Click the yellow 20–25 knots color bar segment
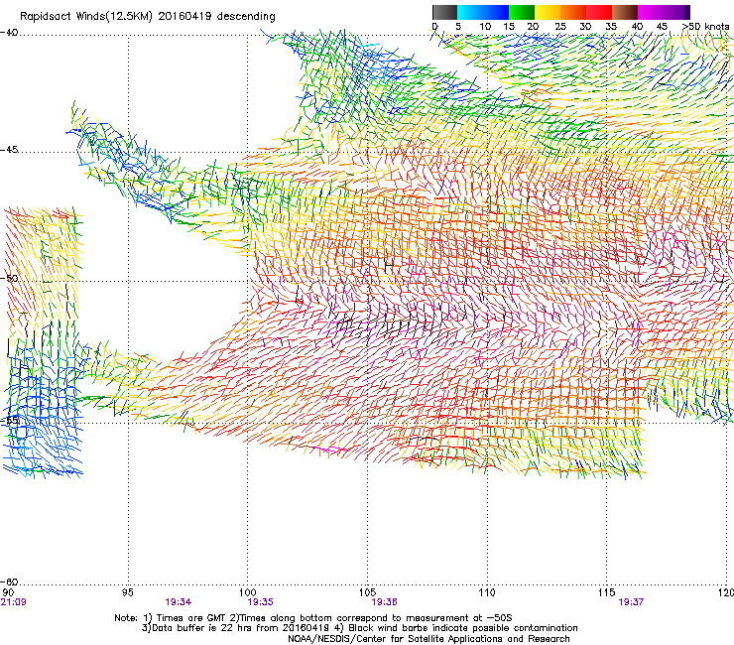This screenshot has width=734, height=645. [x=548, y=12]
